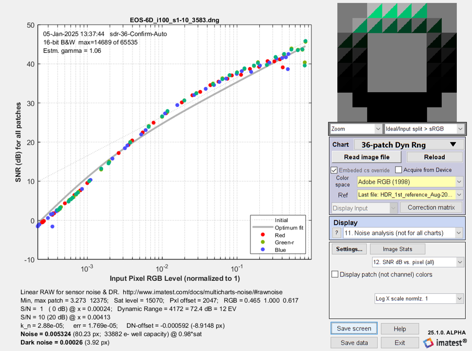This screenshot has width=472, height=351.
Task: Click the question mark help button beside Display
Action: [x=336, y=233]
